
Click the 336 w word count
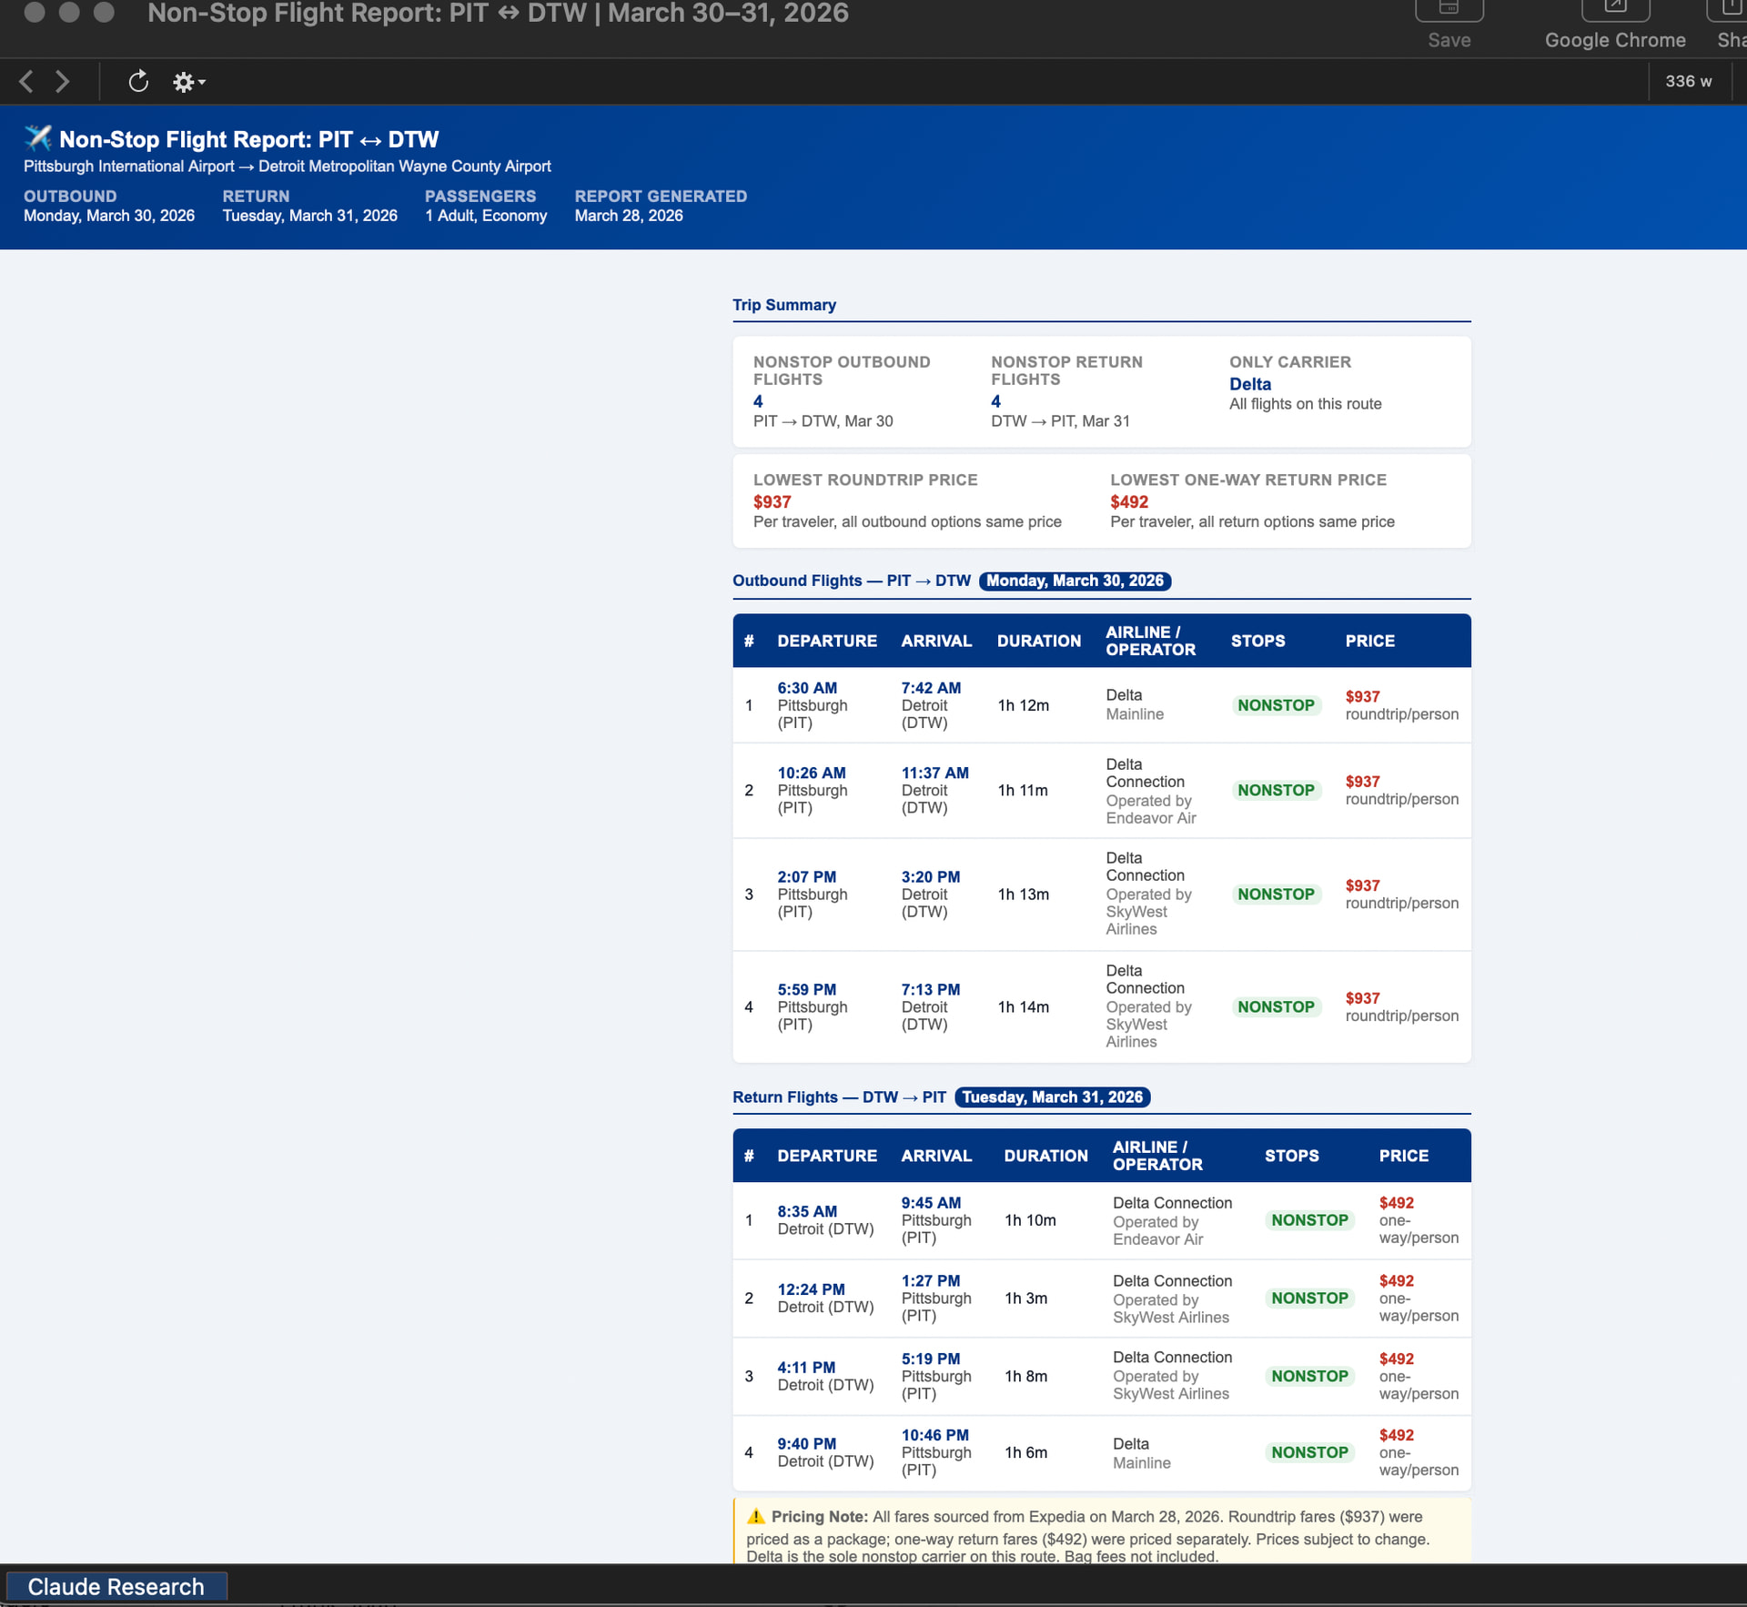click(1688, 82)
